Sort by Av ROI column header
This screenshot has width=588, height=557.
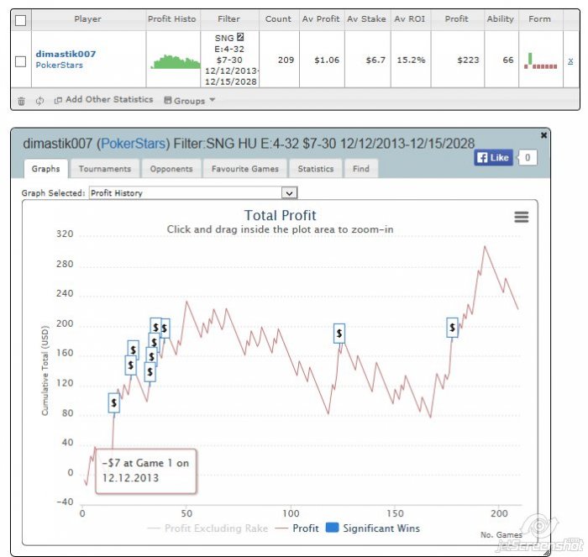pyautogui.click(x=410, y=19)
